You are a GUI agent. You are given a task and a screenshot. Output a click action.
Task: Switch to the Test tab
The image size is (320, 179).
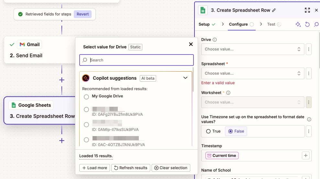pyautogui.click(x=274, y=25)
